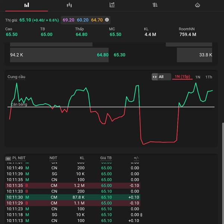
Task: Select the 10:11:23 trade row
Action: [73, 209]
